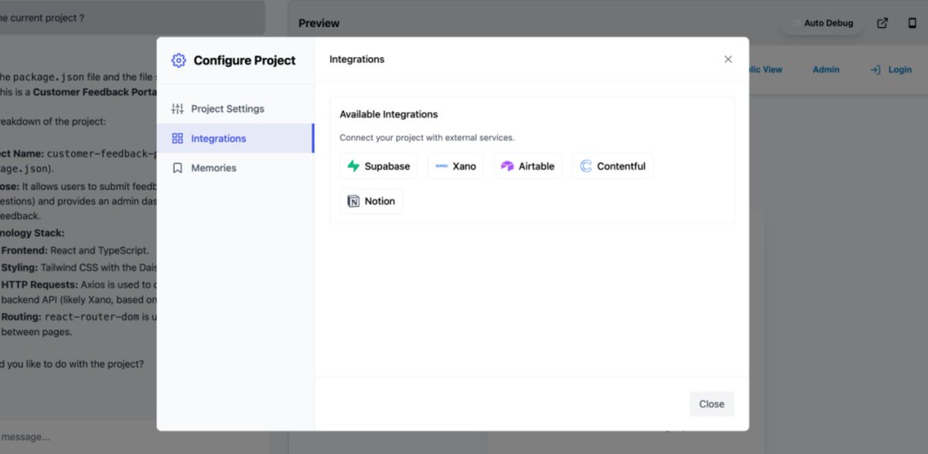928x454 pixels.
Task: Click the Notion logo icon
Action: pos(353,202)
